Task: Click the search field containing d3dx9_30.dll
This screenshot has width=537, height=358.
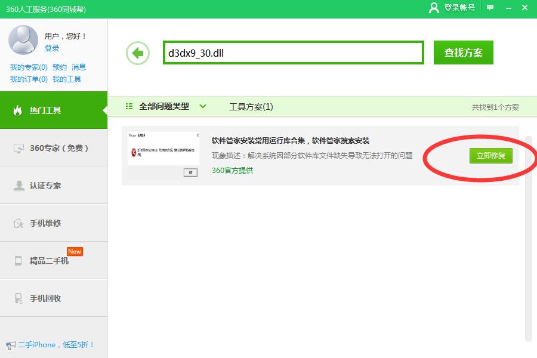Action: tap(294, 53)
